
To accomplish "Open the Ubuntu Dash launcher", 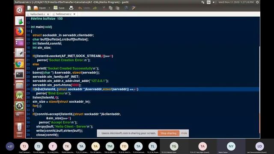I will pos(19,10).
